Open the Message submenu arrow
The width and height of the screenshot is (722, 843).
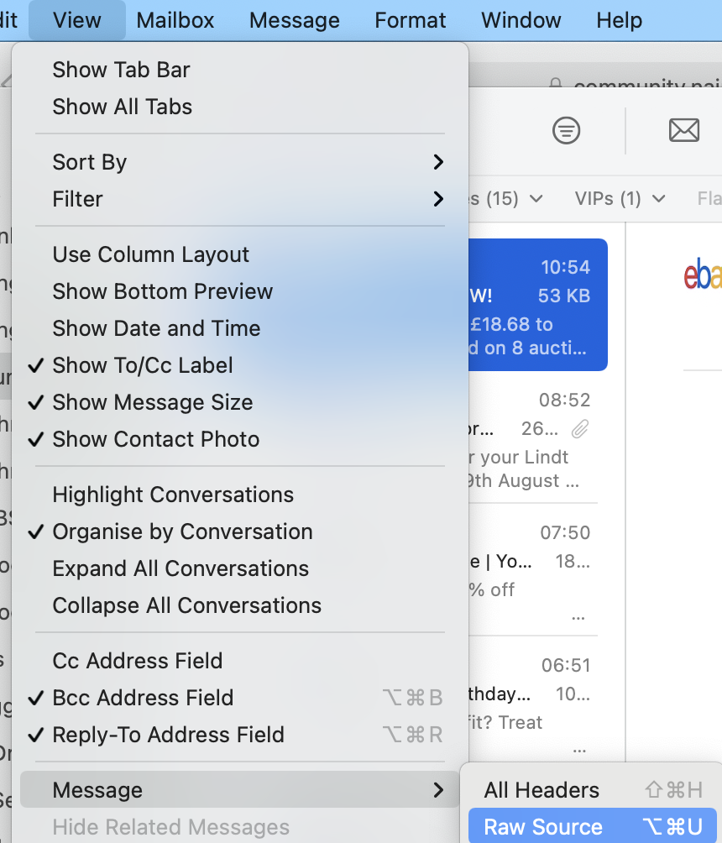(x=437, y=790)
